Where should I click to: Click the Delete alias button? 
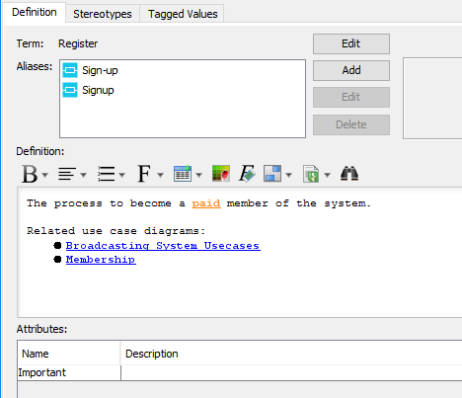tap(351, 124)
